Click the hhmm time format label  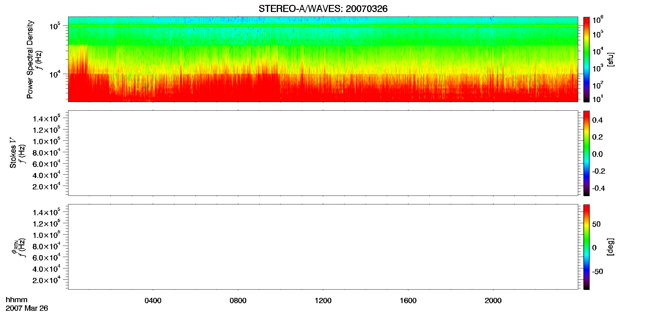pos(17,300)
